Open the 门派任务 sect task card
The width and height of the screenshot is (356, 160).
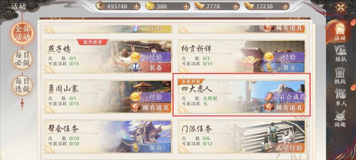241,137
